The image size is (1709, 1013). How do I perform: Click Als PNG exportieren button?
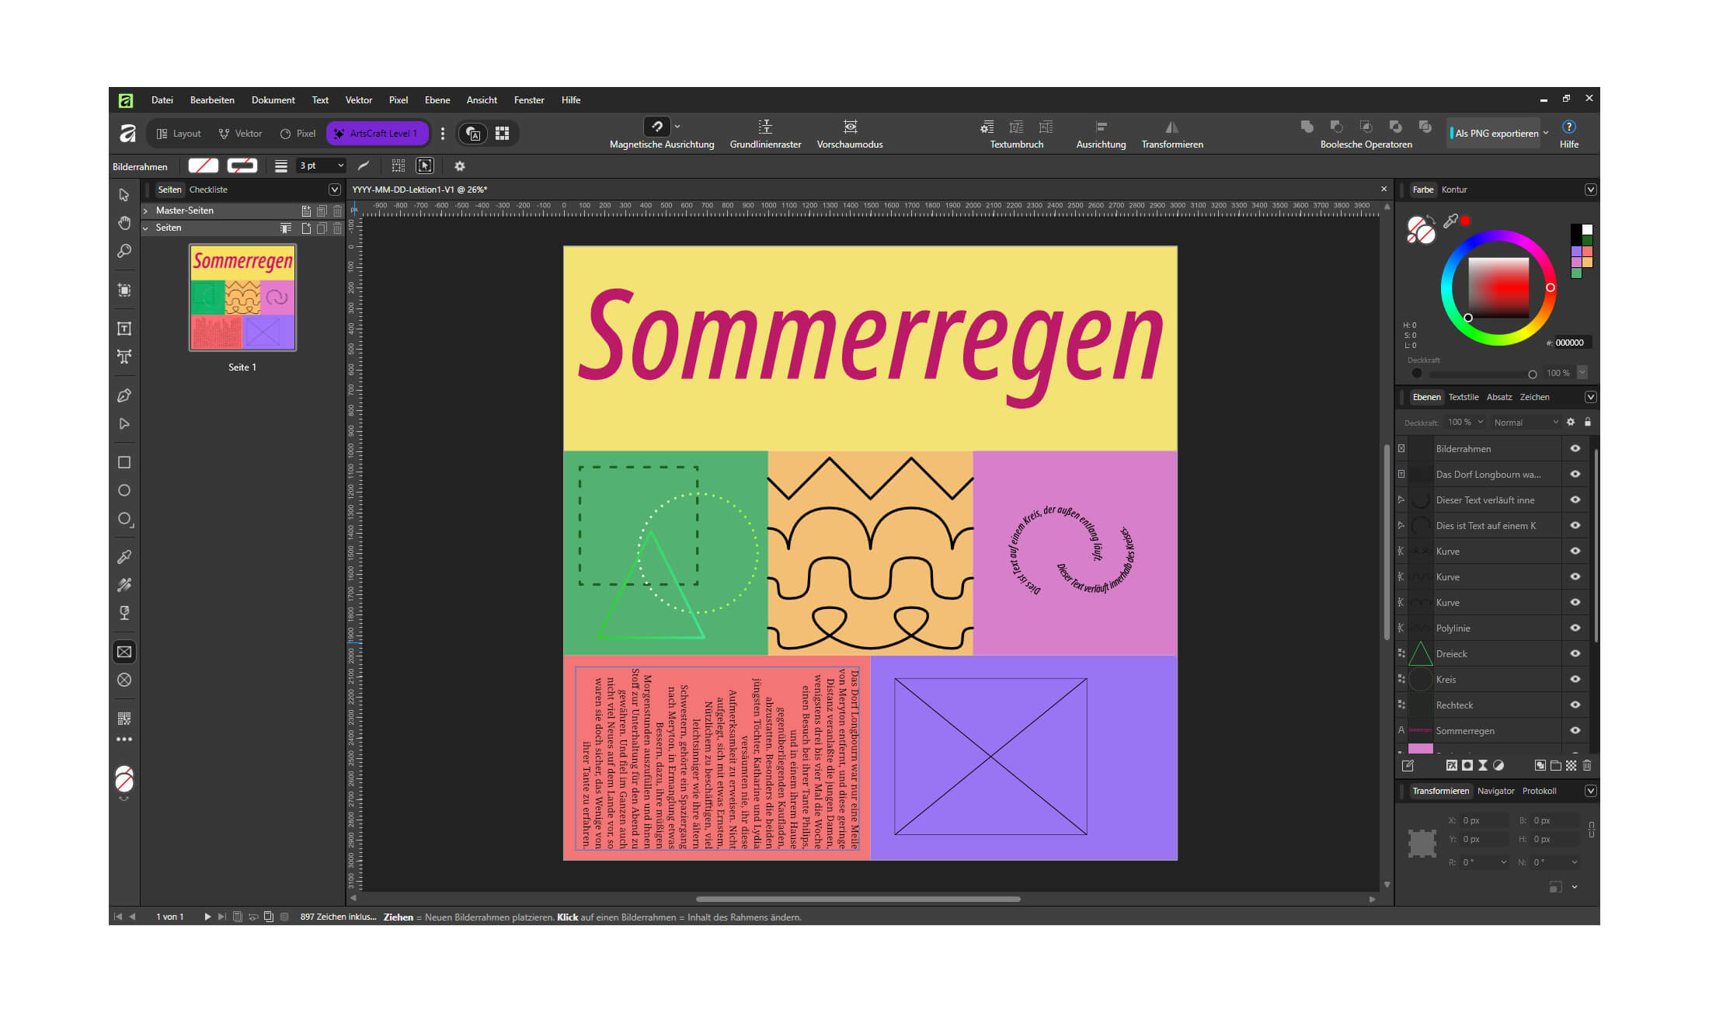(1495, 134)
